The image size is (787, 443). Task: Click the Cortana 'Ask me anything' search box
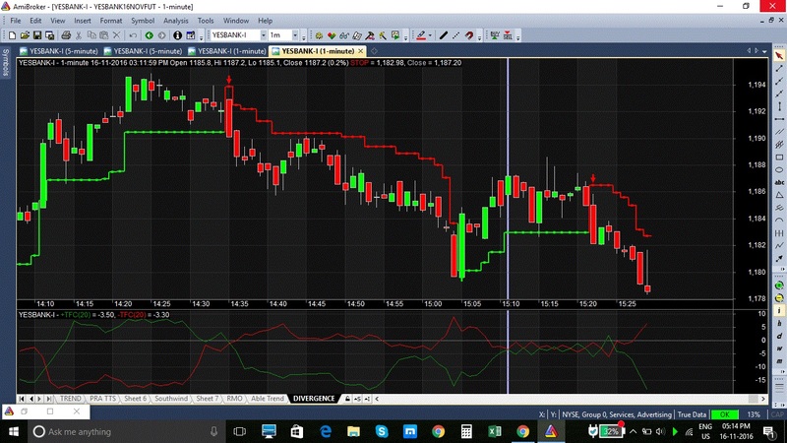[x=125, y=431]
